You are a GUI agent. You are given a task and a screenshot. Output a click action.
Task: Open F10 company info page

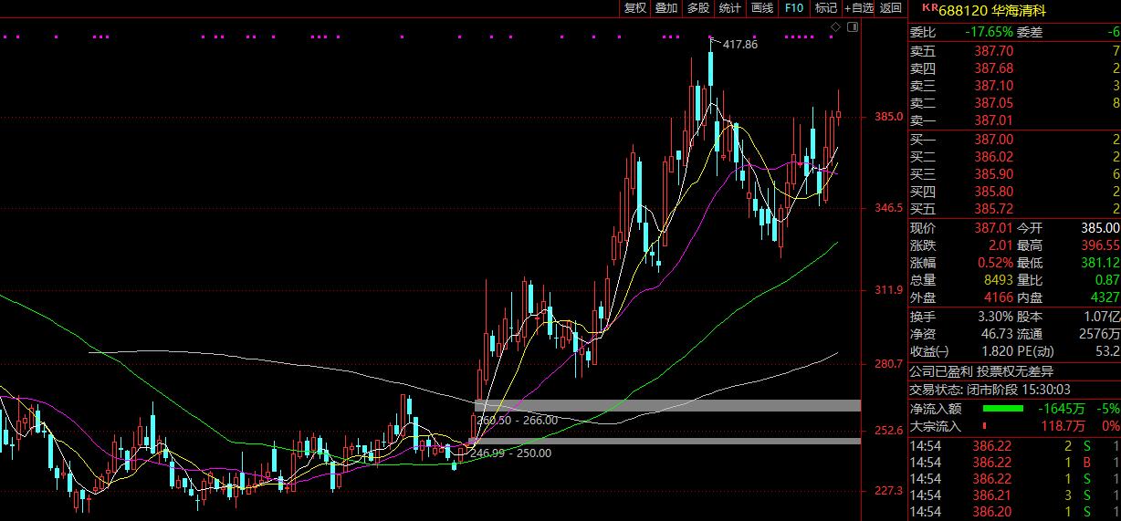pos(794,8)
